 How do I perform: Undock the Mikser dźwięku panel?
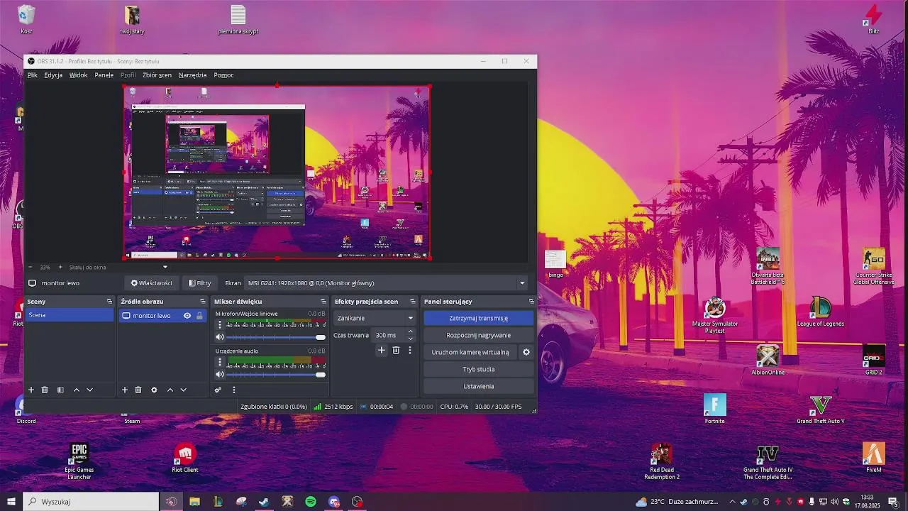coord(323,302)
